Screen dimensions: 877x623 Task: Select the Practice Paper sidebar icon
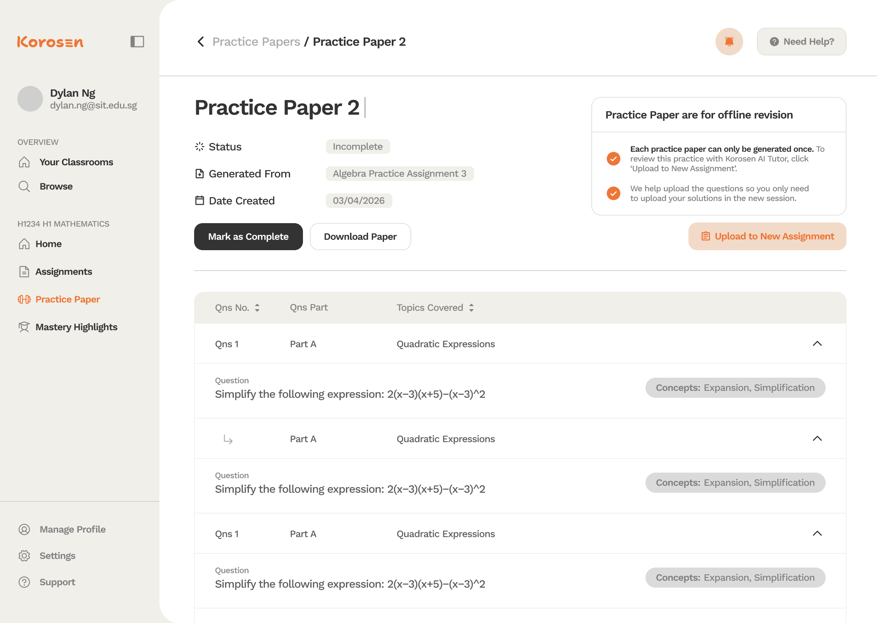pos(24,299)
